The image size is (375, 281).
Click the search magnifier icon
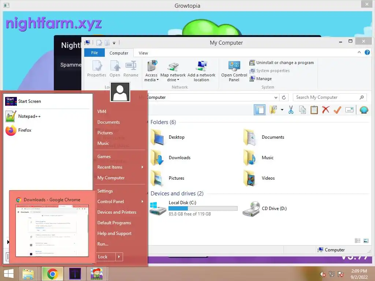tap(361, 97)
